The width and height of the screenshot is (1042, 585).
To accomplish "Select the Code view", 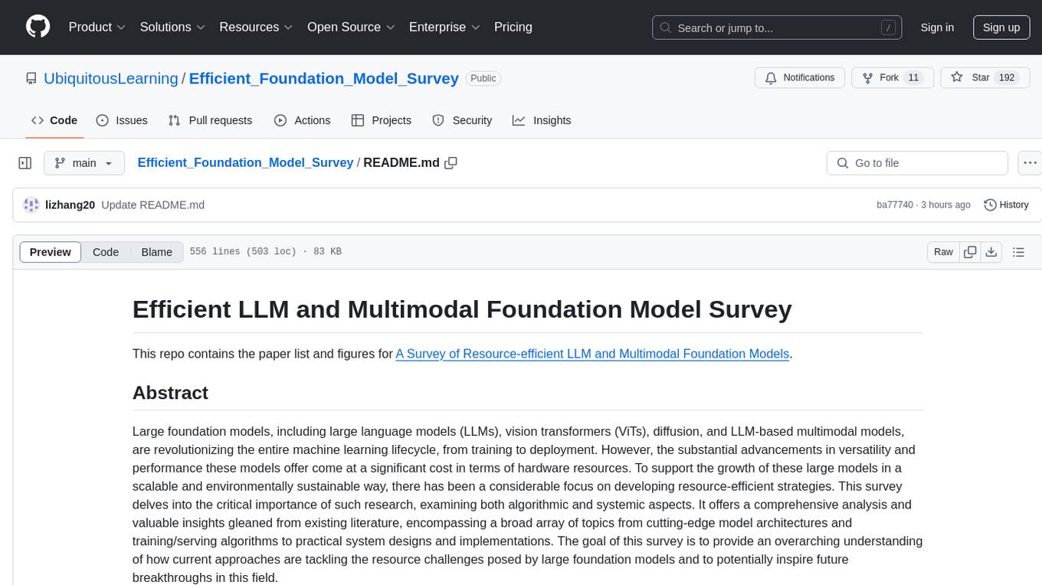I will [x=106, y=252].
